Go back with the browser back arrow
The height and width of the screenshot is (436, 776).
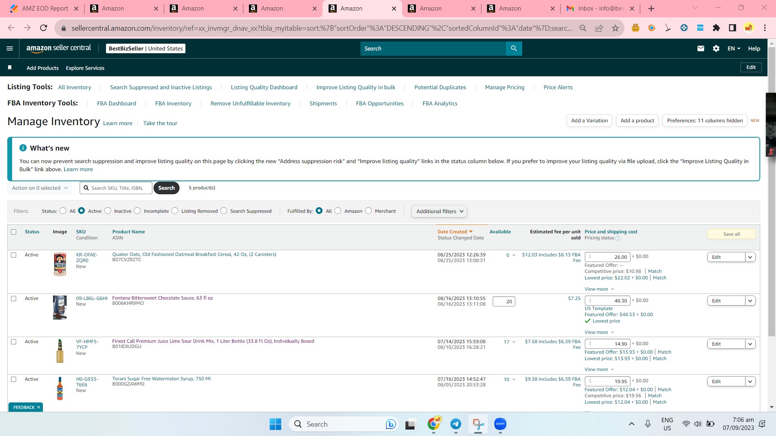pos(11,28)
